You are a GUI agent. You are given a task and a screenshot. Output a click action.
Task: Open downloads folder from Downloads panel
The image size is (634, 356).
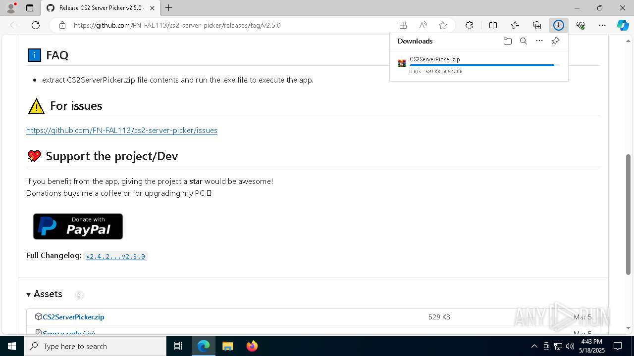point(507,41)
